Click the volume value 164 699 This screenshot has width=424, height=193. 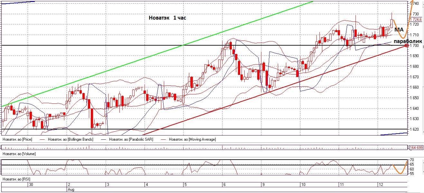tap(416, 148)
